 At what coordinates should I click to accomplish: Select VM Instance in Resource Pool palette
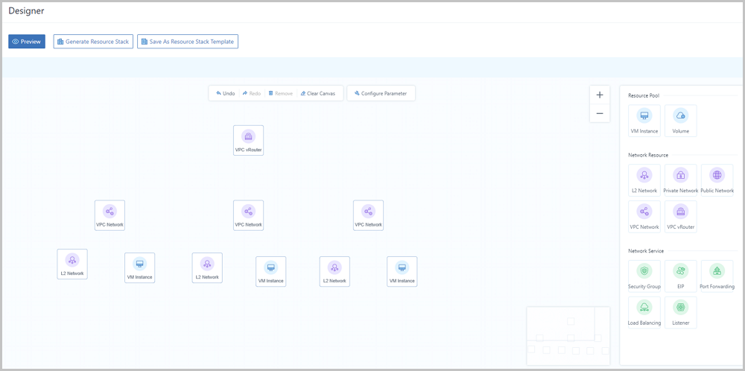(644, 121)
